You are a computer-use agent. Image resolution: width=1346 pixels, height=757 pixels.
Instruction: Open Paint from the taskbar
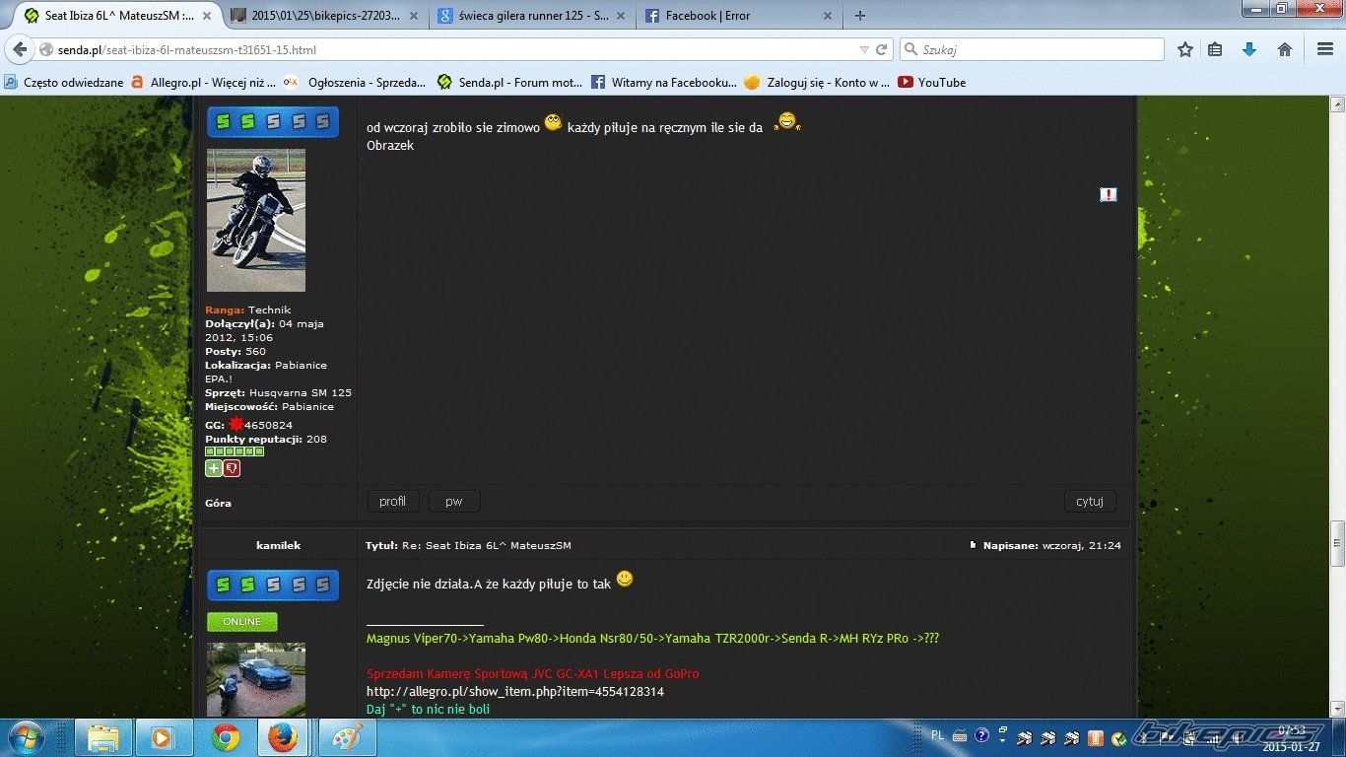[347, 737]
